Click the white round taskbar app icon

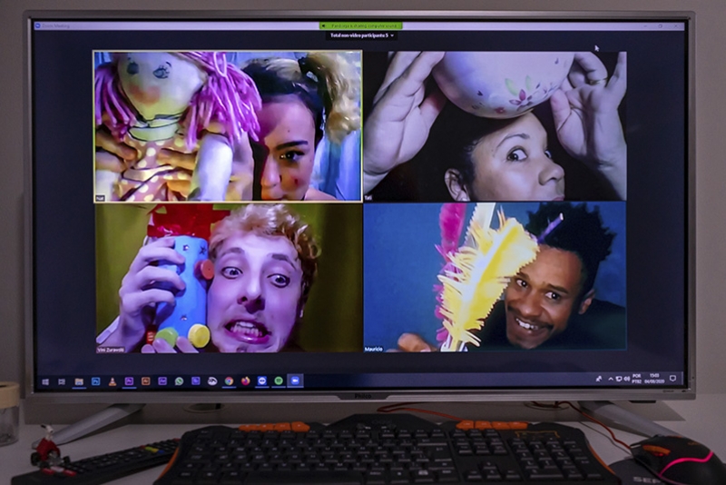coord(212,381)
